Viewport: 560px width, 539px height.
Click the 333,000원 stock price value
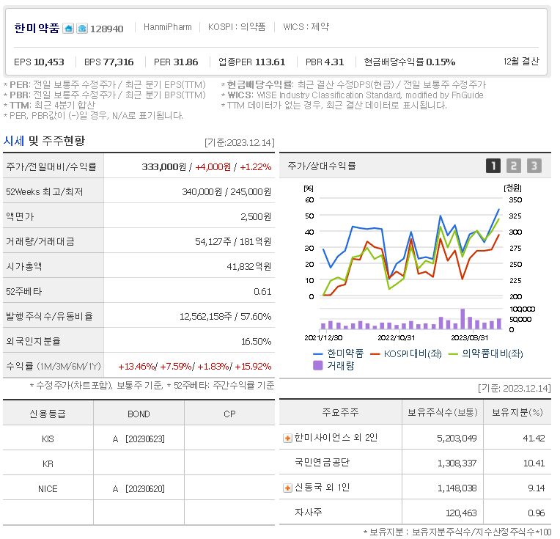point(164,167)
